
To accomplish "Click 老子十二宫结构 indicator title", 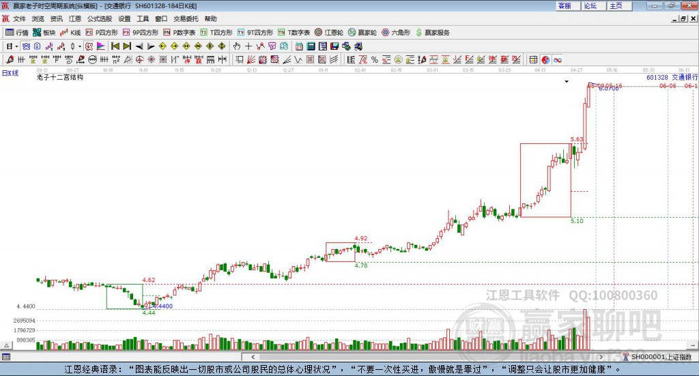I will 60,77.
